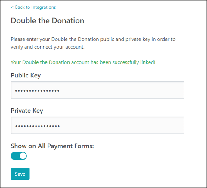Click the Double the Donation heading
This screenshot has height=188, width=207.
[x=48, y=20]
